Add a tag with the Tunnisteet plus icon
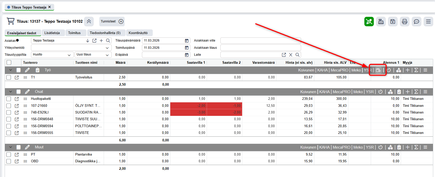This screenshot has height=177, width=435. click(121, 21)
